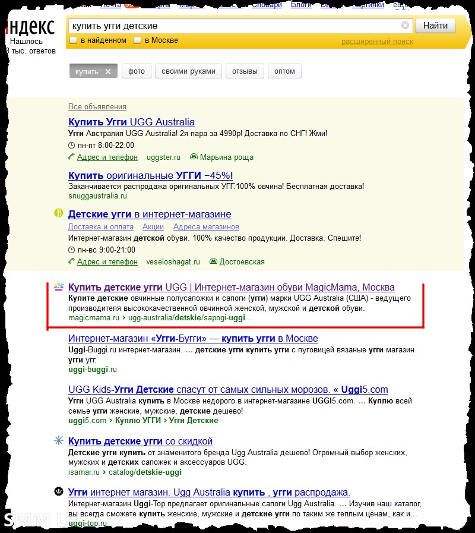Open 'Все объявления' link

[97, 106]
